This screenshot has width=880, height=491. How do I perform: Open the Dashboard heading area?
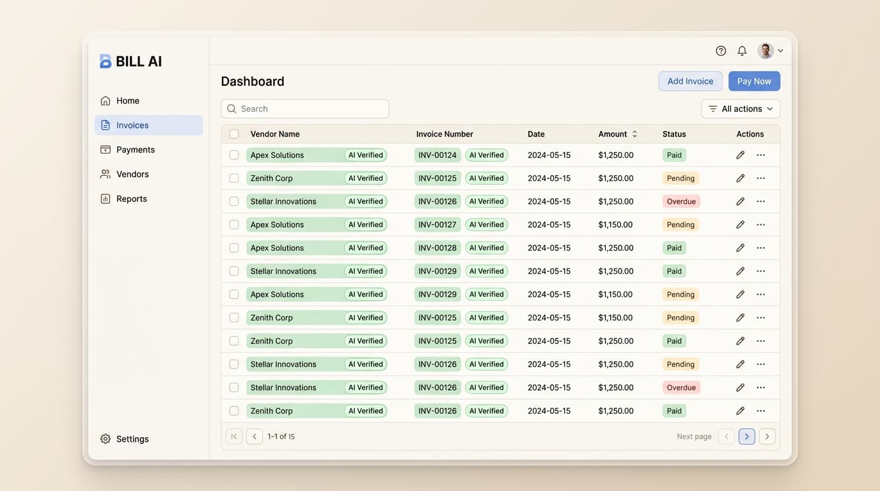(x=252, y=81)
